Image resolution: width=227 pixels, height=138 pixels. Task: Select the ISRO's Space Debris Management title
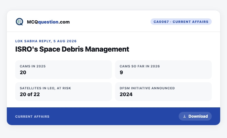click(x=72, y=49)
